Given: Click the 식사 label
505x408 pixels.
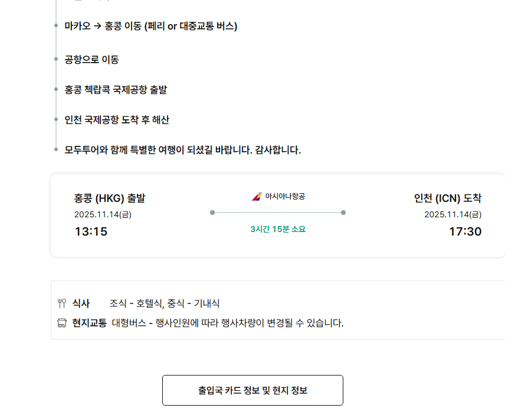Looking at the screenshot, I should (x=81, y=303).
